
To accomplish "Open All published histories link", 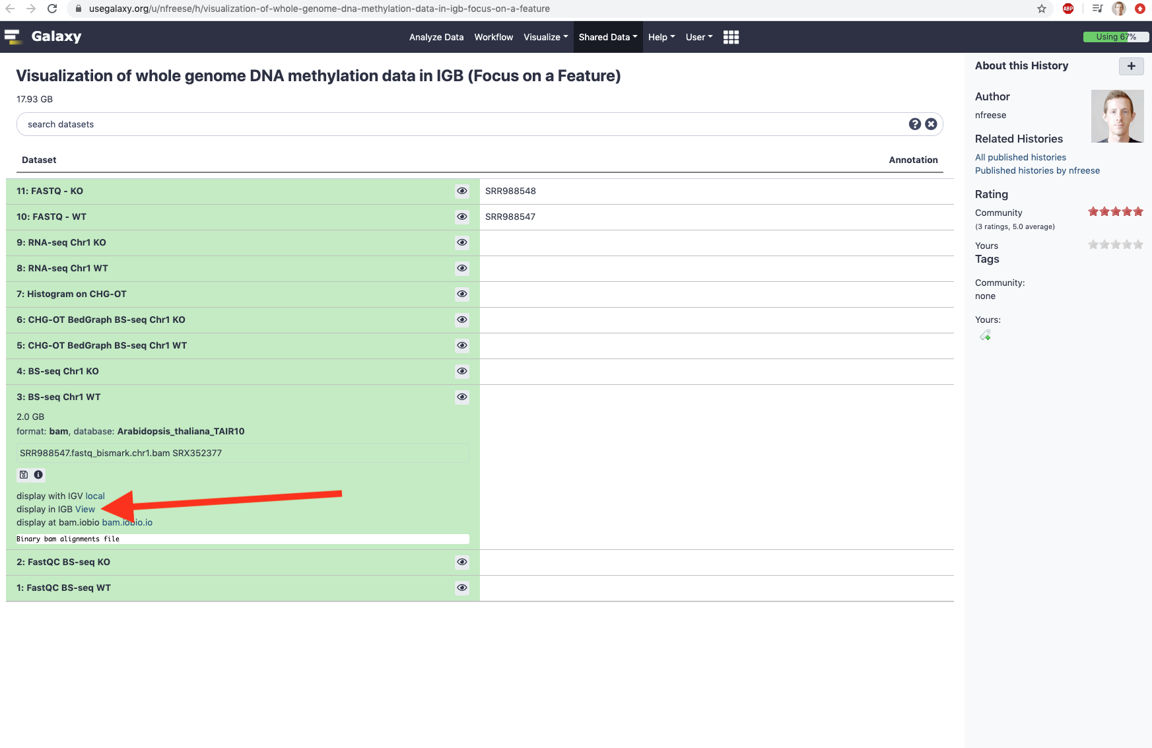I will coord(1020,157).
